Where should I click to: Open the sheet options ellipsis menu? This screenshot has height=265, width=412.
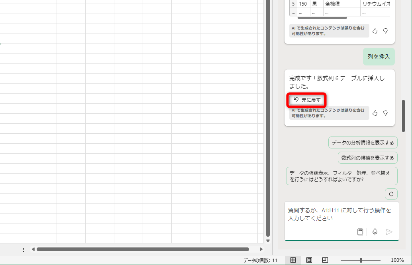pos(24,249)
